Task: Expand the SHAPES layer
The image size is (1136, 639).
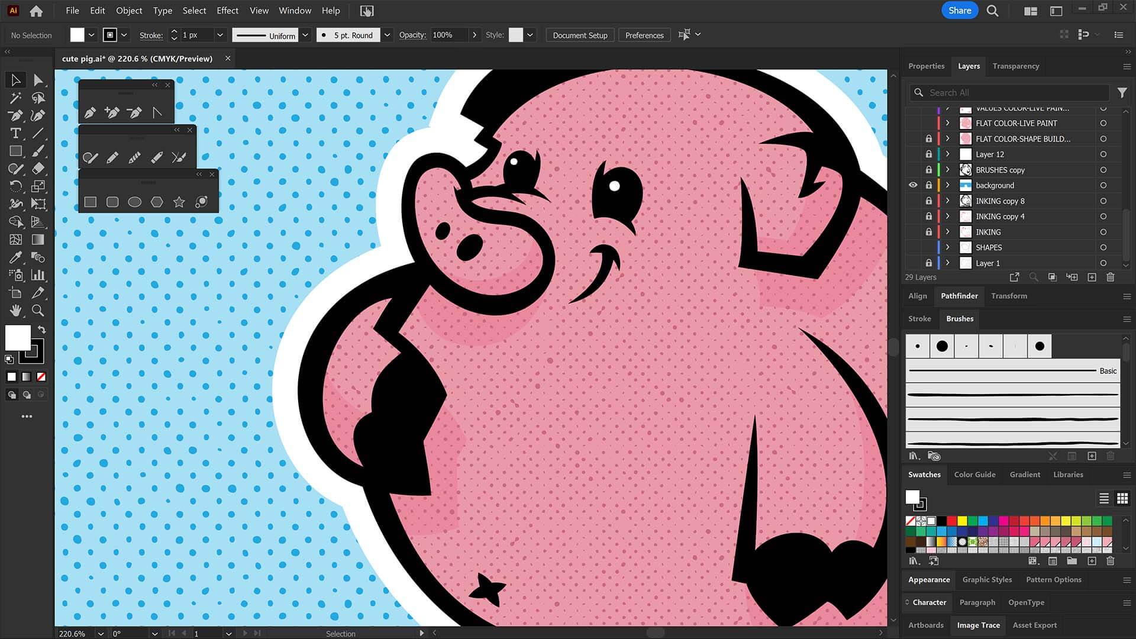Action: 948,247
